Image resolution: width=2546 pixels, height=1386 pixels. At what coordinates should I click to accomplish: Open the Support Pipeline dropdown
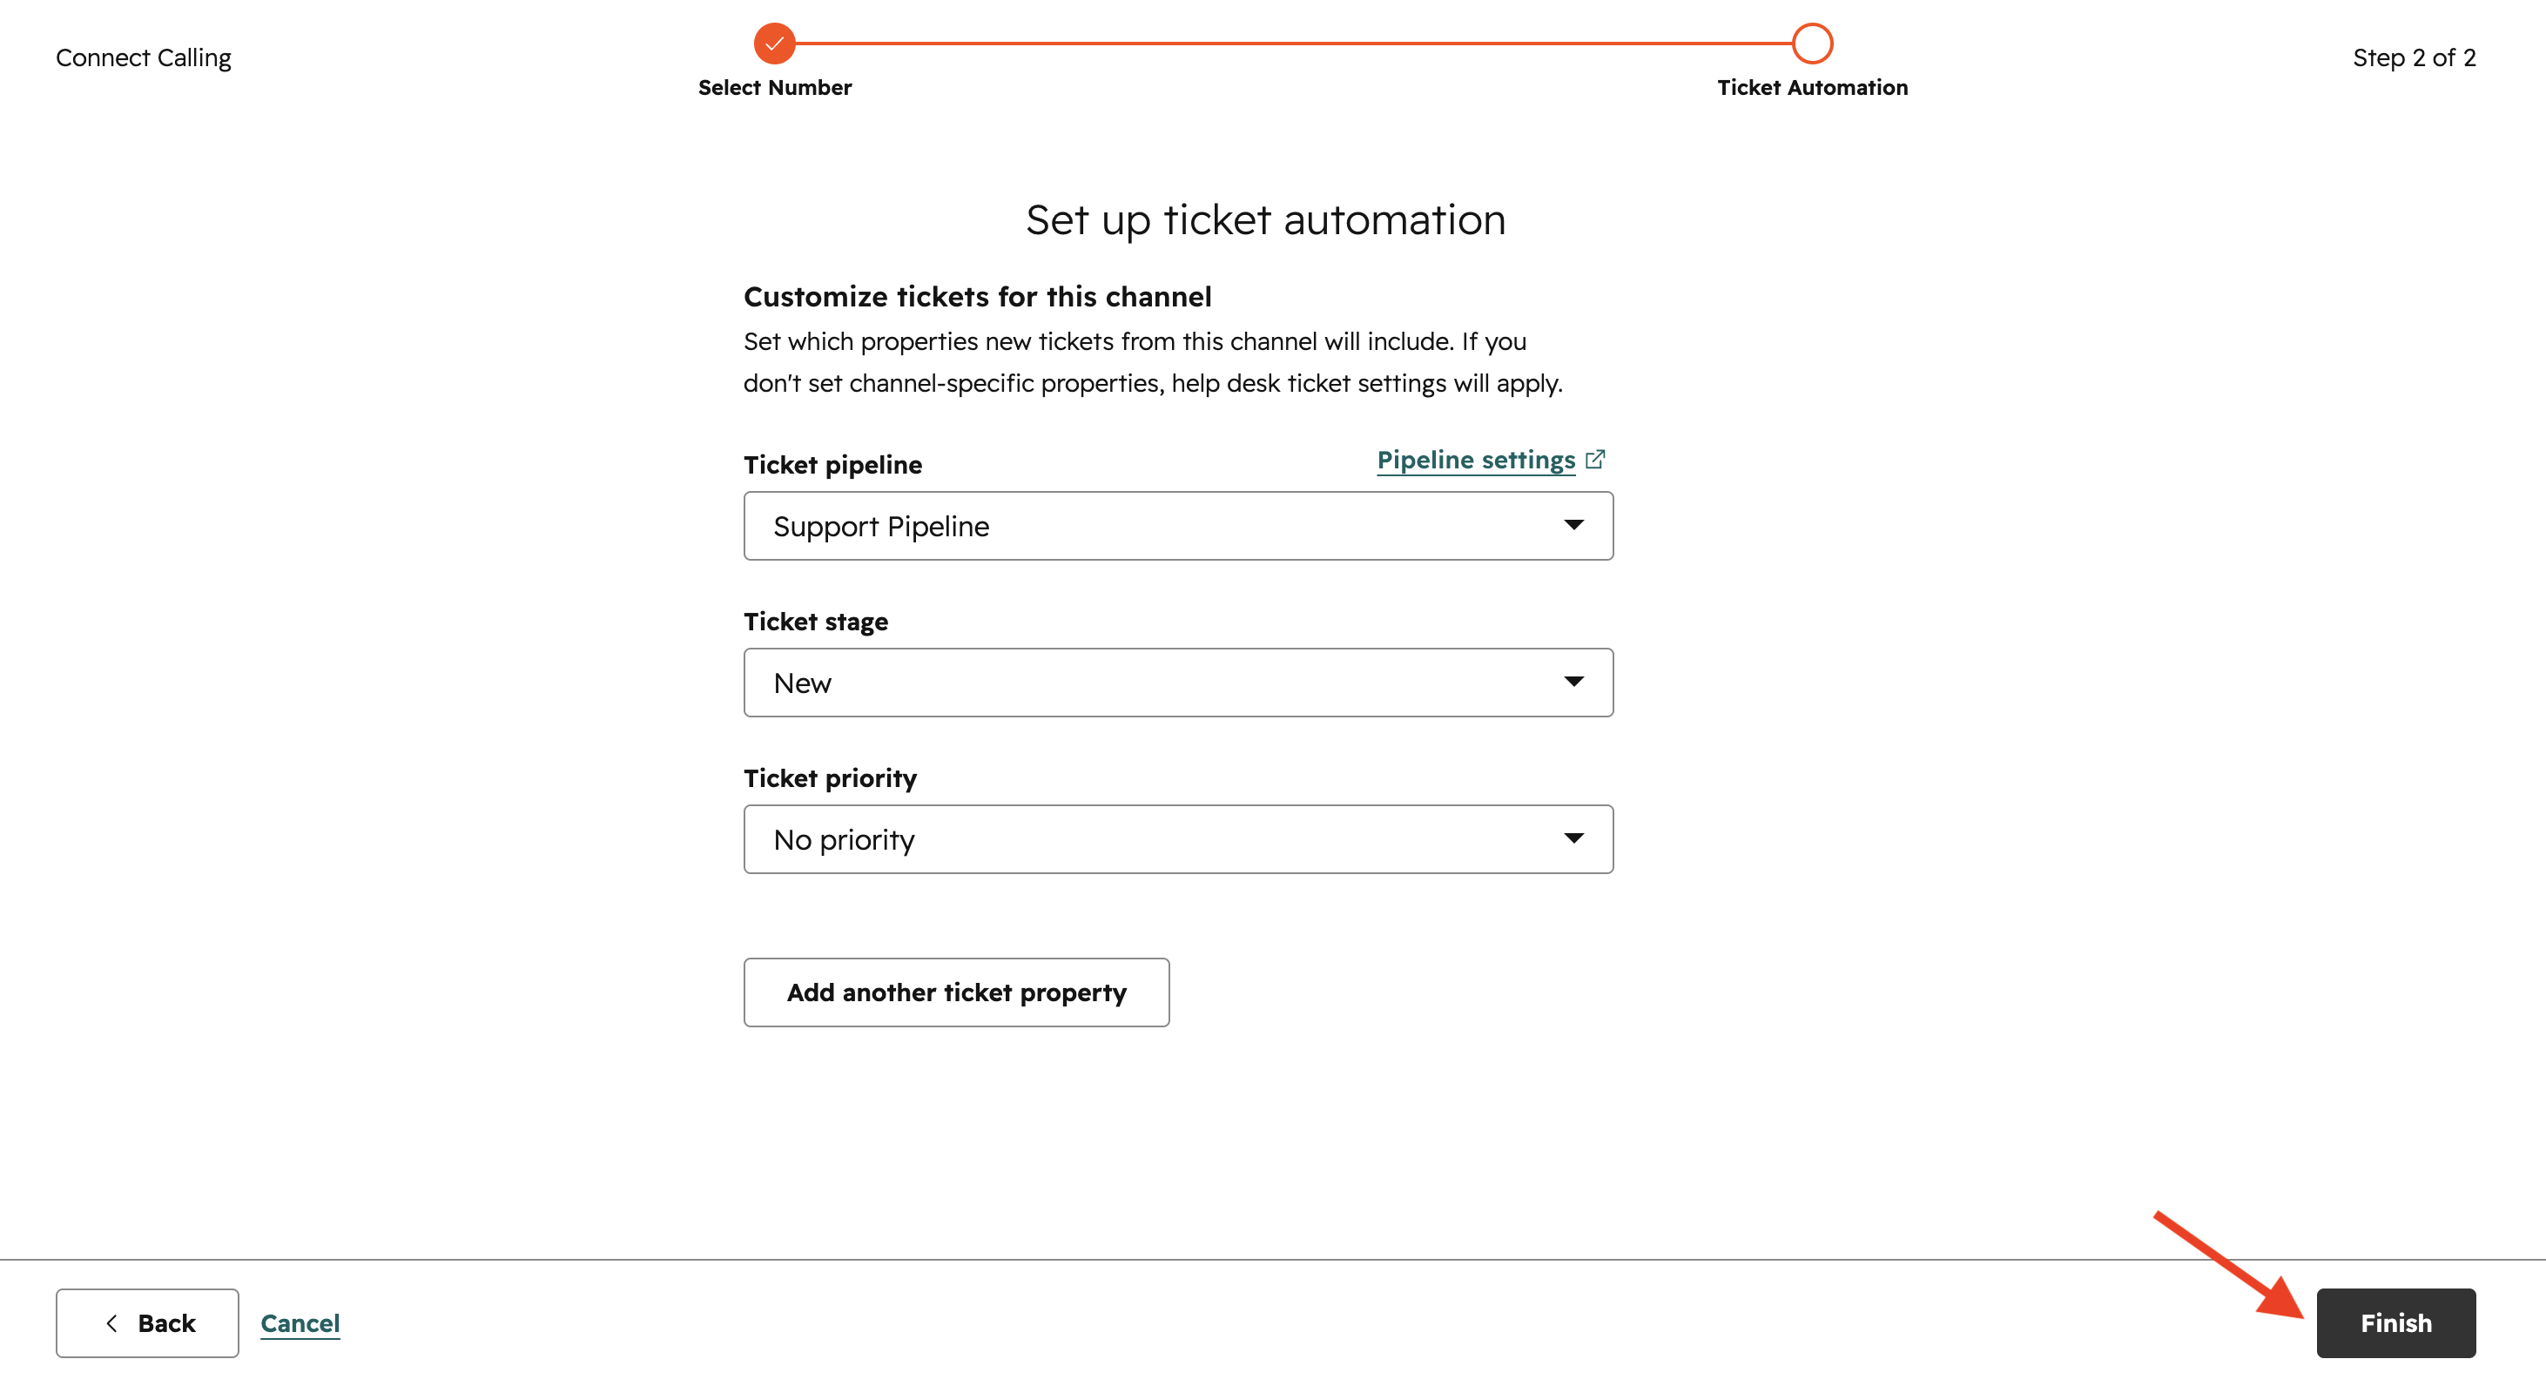[x=1176, y=526]
